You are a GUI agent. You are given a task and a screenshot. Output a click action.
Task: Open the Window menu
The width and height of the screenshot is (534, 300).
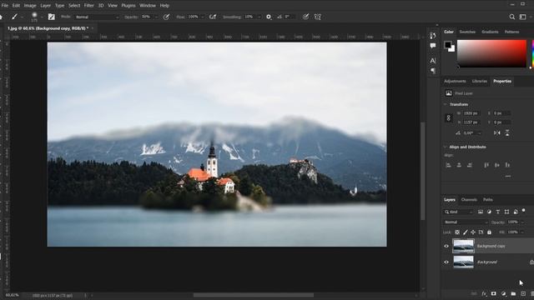[x=148, y=6]
